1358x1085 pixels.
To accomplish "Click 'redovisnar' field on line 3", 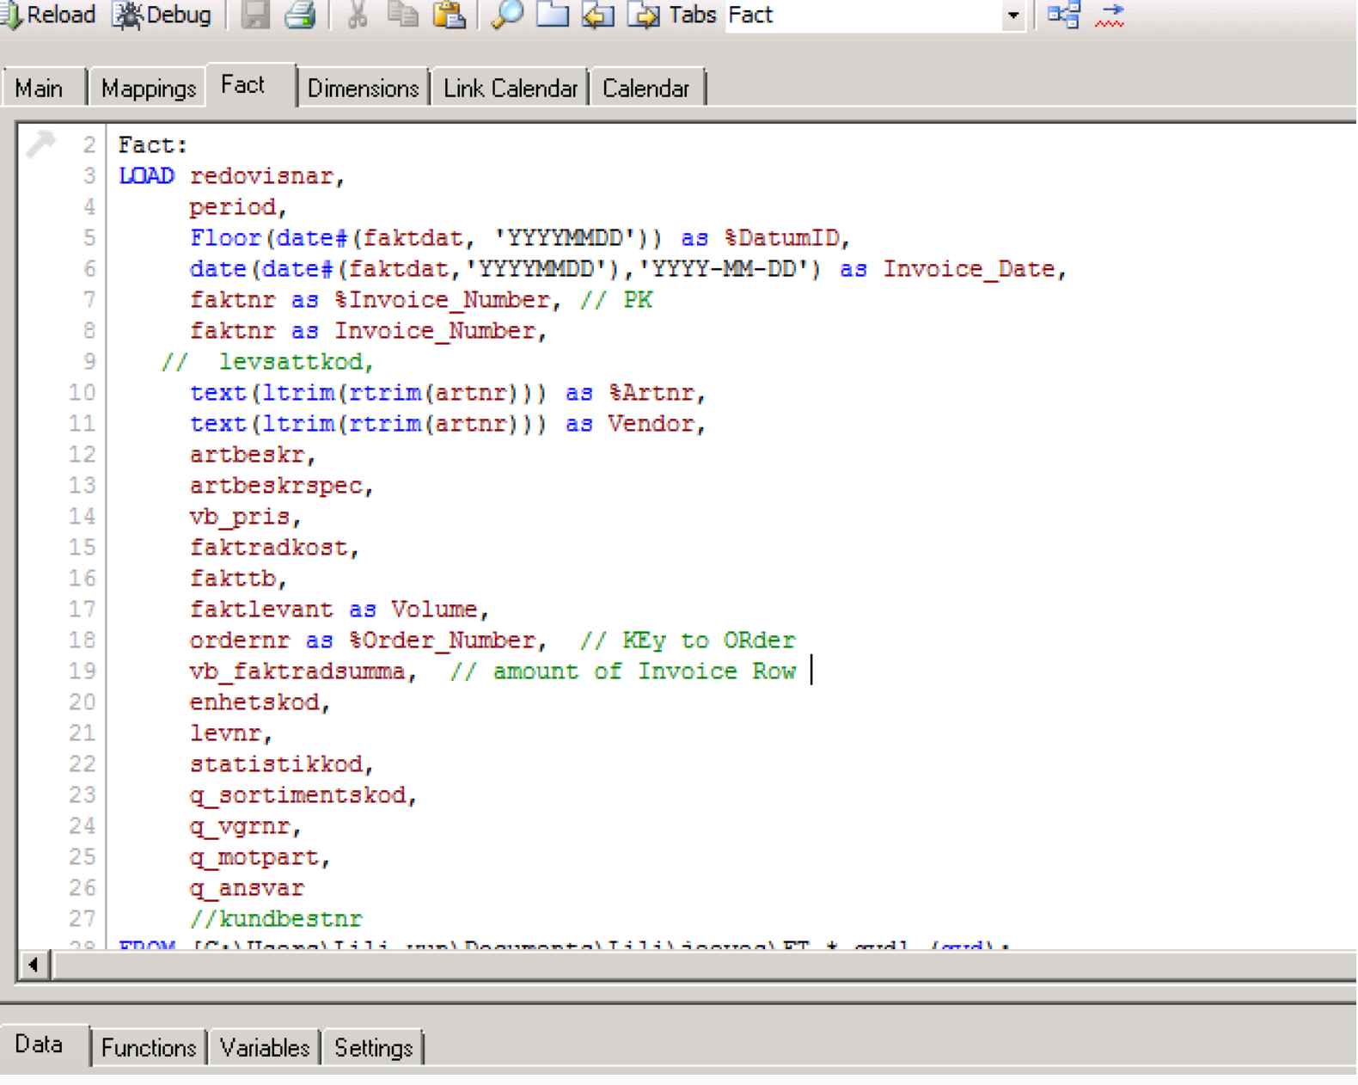I will pos(261,176).
